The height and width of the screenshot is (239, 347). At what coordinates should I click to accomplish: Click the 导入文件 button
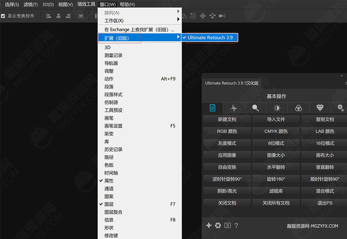coord(276,119)
